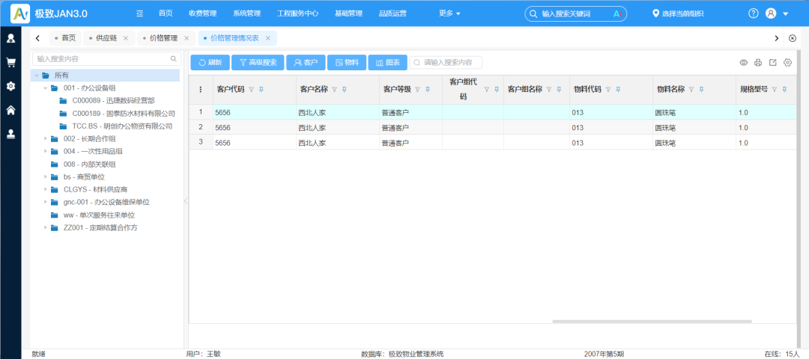Pin the 物料名称 column
Image resolution: width=809 pixels, height=359 pixels.
click(701, 90)
